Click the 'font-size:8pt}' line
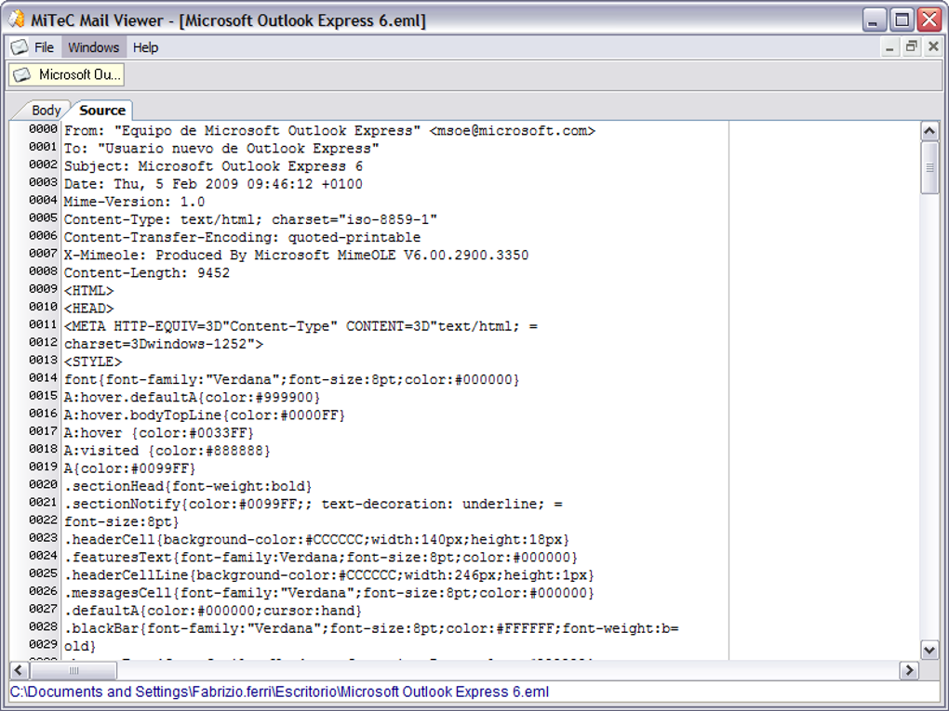949x711 pixels. [x=122, y=521]
